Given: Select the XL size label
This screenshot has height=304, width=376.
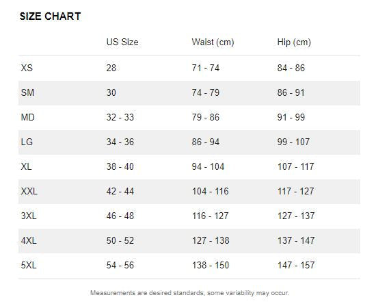Looking at the screenshot, I should [x=26, y=166].
